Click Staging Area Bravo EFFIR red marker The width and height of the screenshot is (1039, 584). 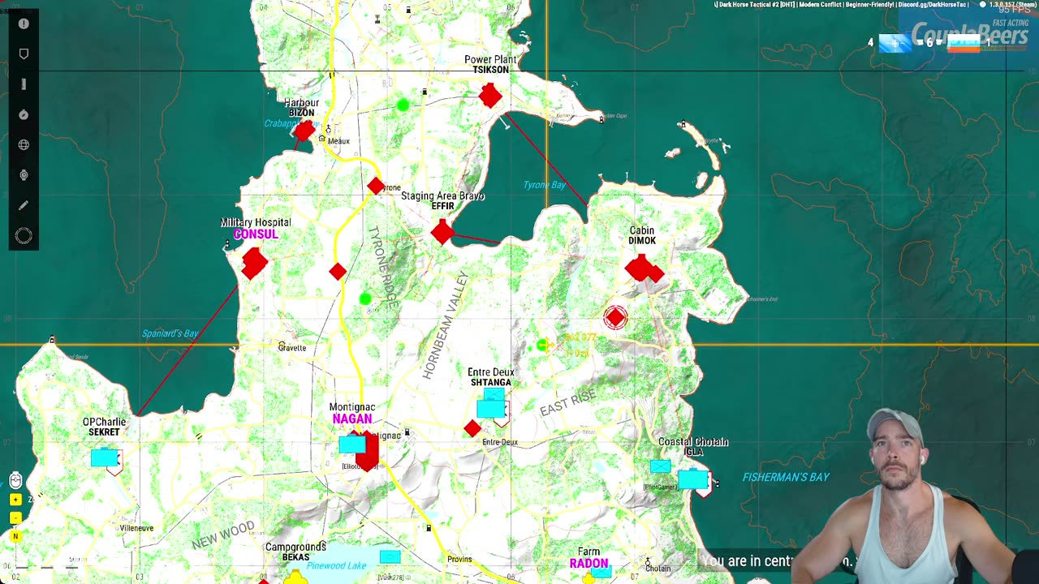point(442,233)
